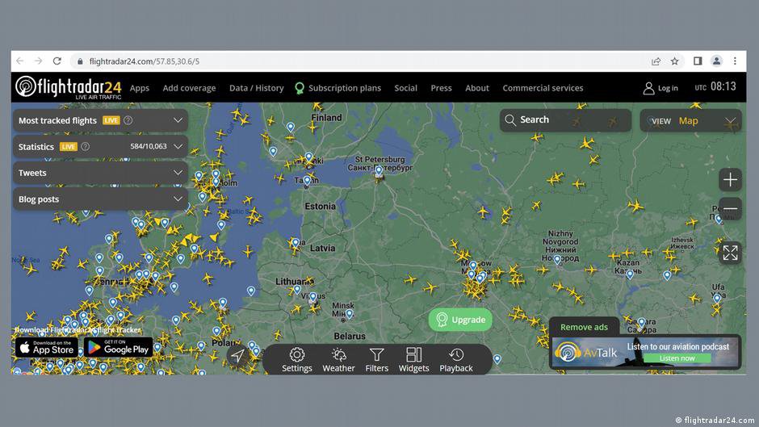This screenshot has width=759, height=427.
Task: Open the Widgets panel
Action: pos(413,359)
